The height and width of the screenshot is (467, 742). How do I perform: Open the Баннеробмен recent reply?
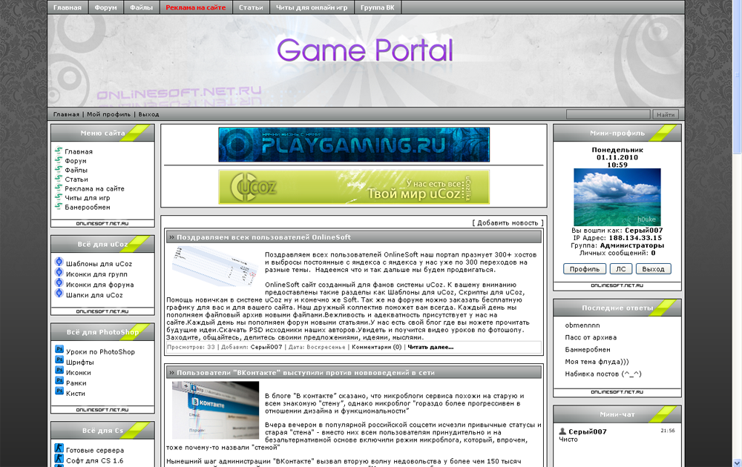588,350
